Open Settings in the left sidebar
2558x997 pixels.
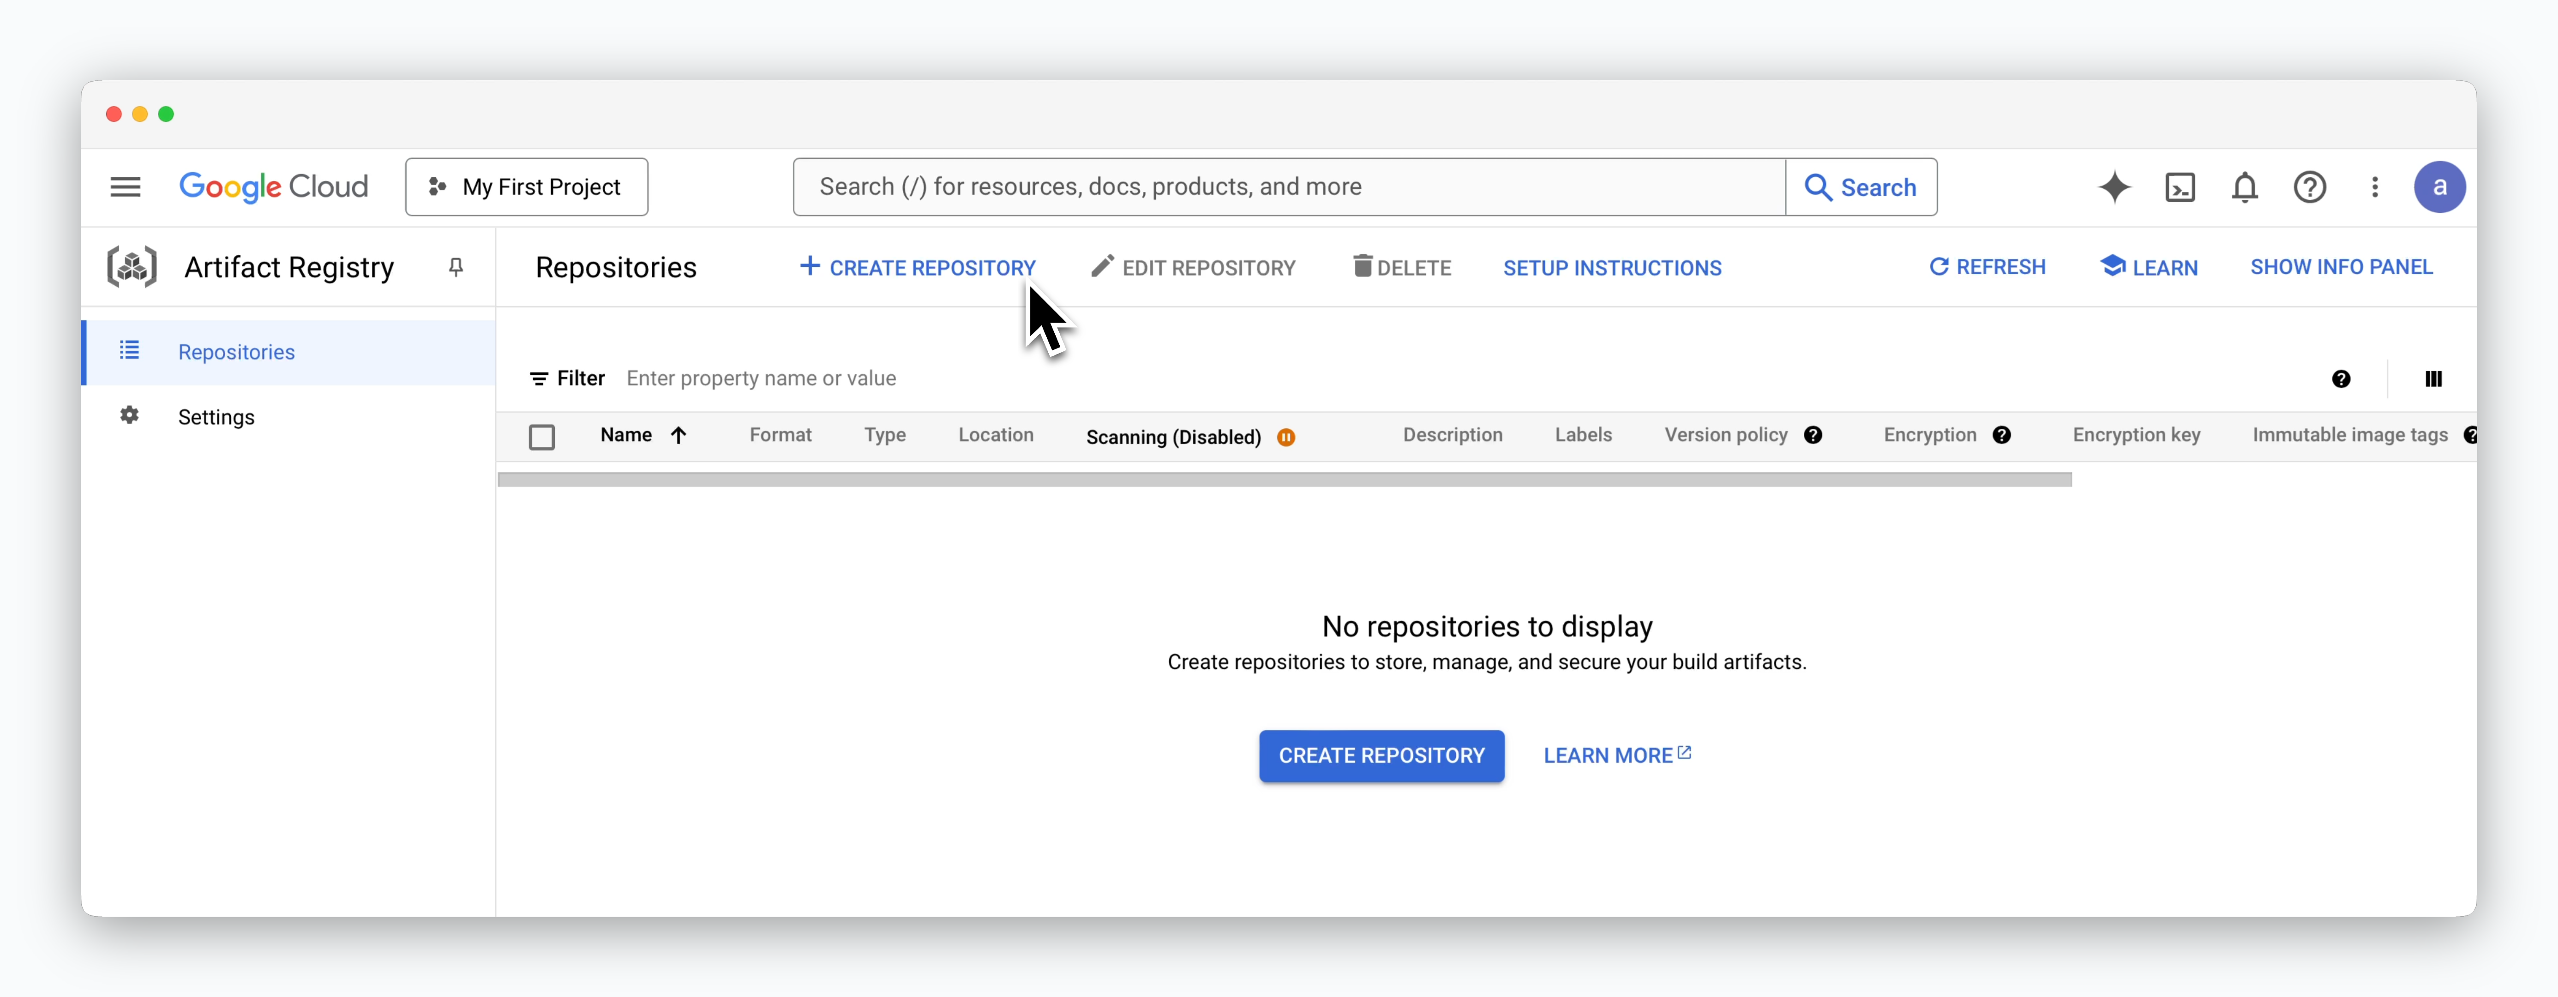(x=288, y=417)
